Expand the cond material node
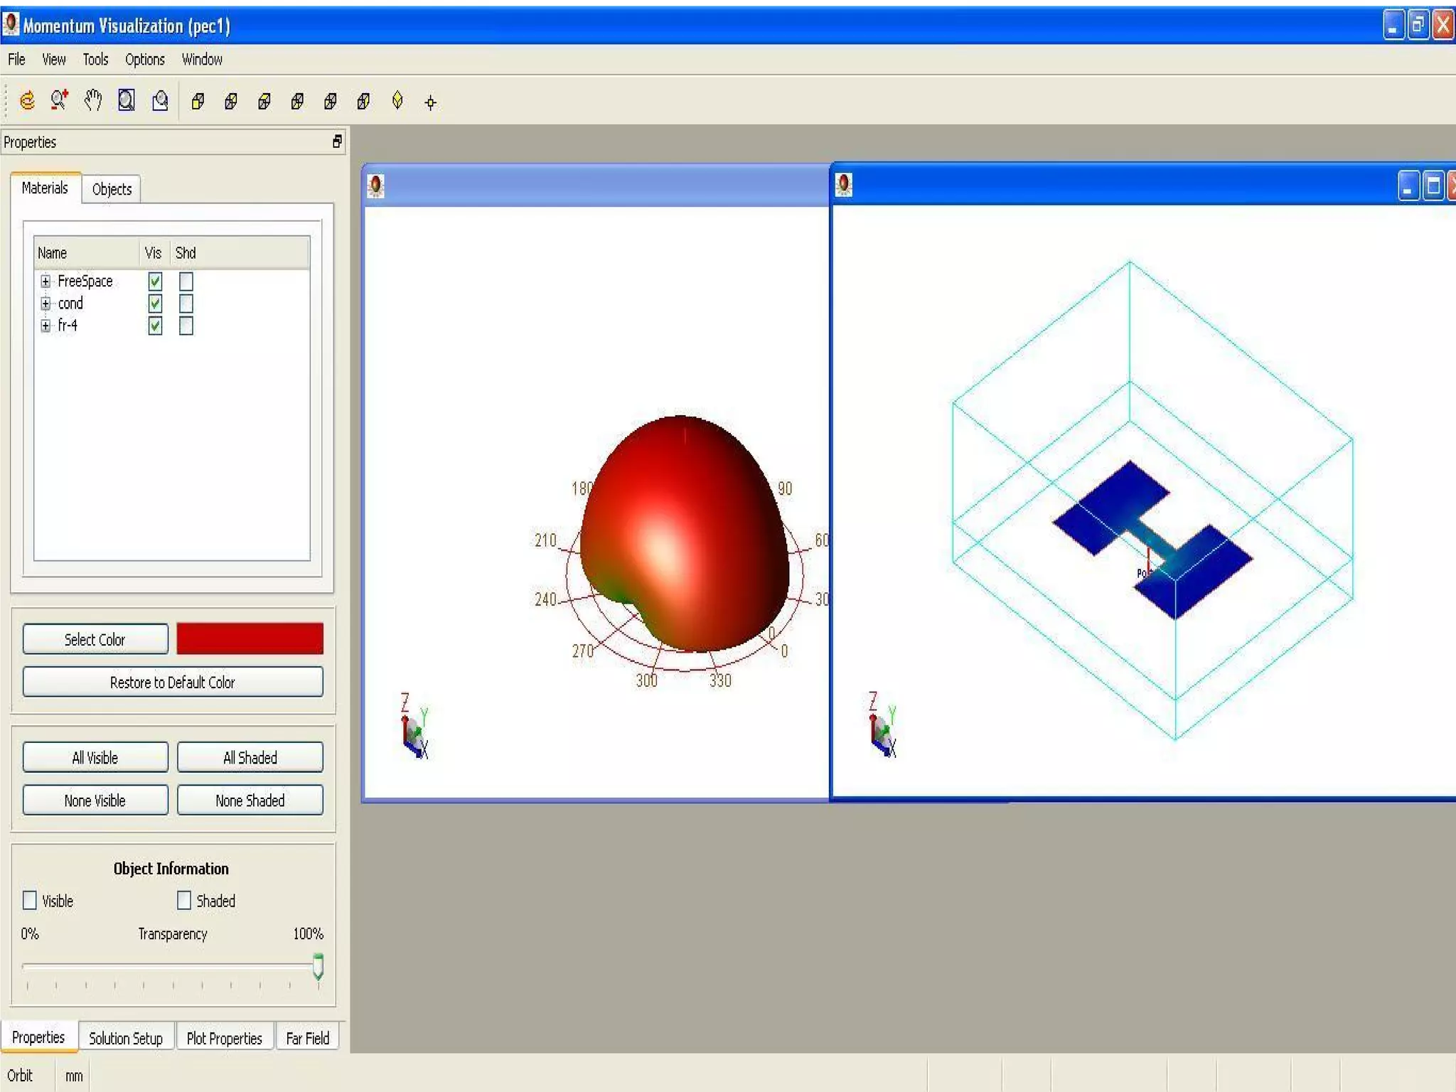The image size is (1456, 1092). tap(45, 304)
